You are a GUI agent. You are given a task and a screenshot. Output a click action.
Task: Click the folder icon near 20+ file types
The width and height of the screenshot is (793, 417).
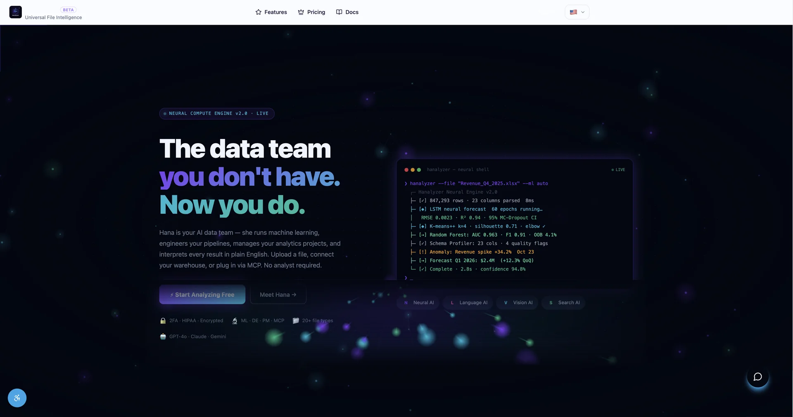tap(296, 320)
